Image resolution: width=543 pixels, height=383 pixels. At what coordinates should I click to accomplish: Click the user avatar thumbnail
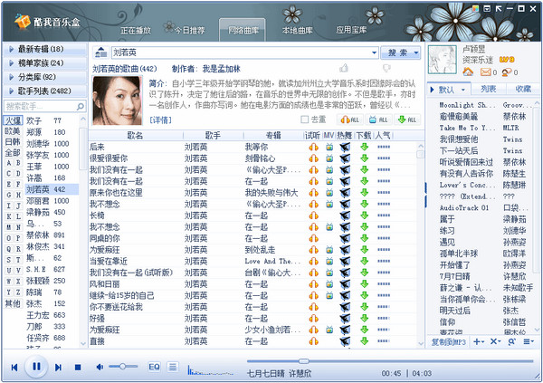pyautogui.click(x=443, y=59)
